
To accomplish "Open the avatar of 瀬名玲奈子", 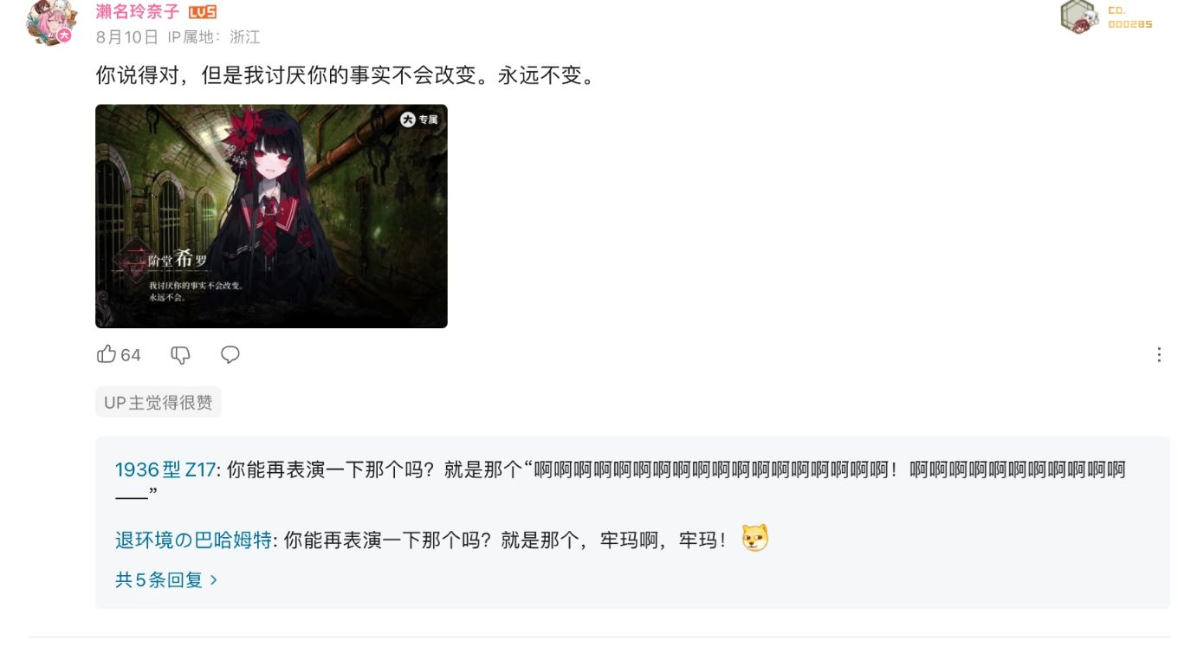I will [x=50, y=22].
